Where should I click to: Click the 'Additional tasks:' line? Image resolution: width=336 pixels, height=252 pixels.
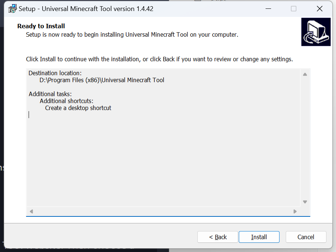(50, 94)
